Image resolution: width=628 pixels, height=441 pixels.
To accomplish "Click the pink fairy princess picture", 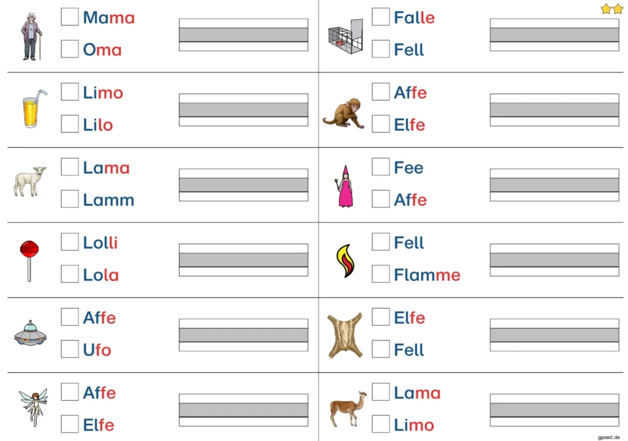I will (345, 186).
